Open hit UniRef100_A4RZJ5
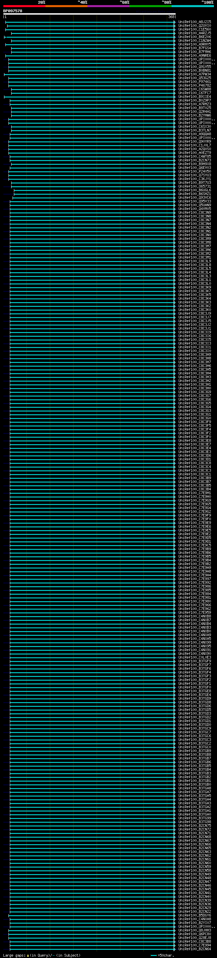The width and height of the screenshot is (217, 958). 195,33
